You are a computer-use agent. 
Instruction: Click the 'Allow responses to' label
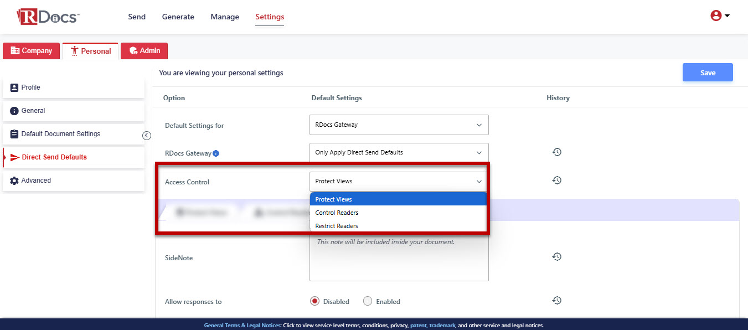coord(193,302)
